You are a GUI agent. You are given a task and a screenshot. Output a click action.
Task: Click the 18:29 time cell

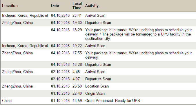(77, 30)
